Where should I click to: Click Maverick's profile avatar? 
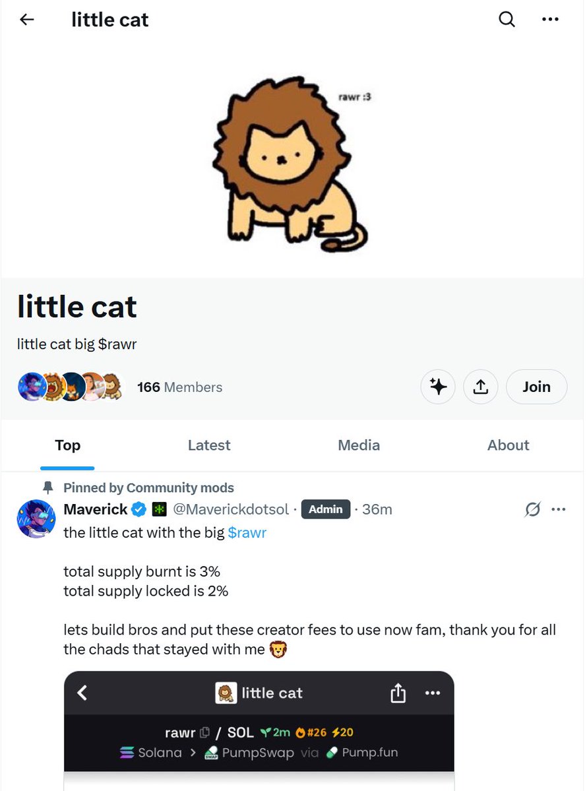pyautogui.click(x=36, y=519)
